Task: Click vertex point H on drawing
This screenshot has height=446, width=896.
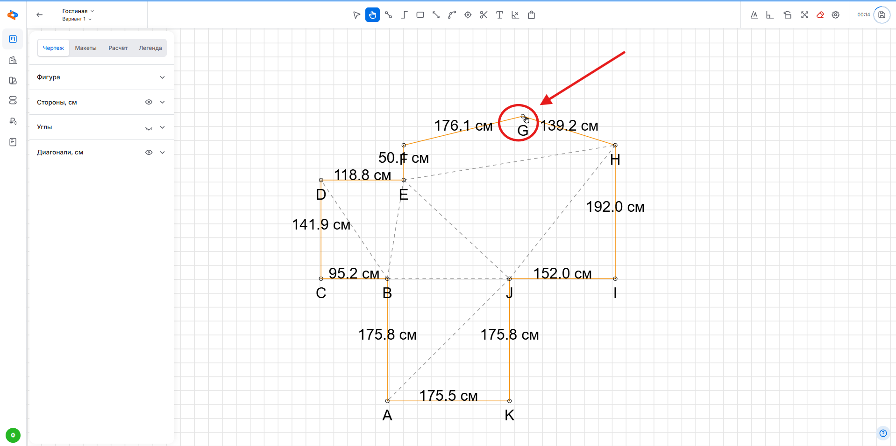Action: click(615, 146)
